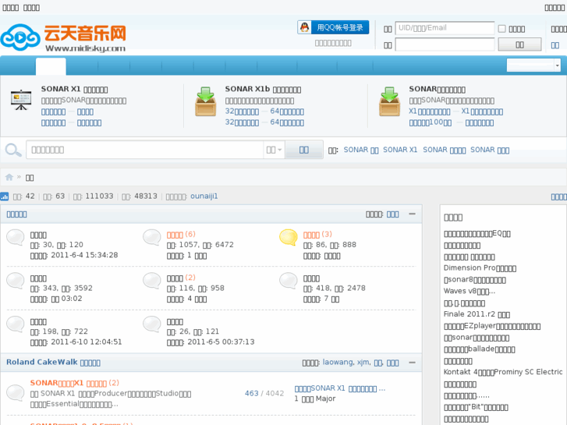Open forum bubble icon with stats 26, 121
The width and height of the screenshot is (567, 425).
pyautogui.click(x=152, y=324)
